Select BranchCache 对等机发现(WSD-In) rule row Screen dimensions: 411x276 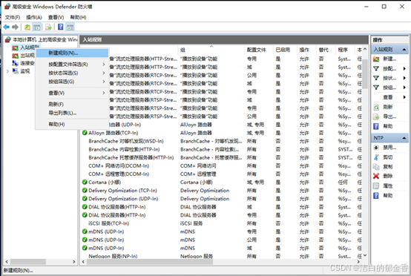(222, 141)
